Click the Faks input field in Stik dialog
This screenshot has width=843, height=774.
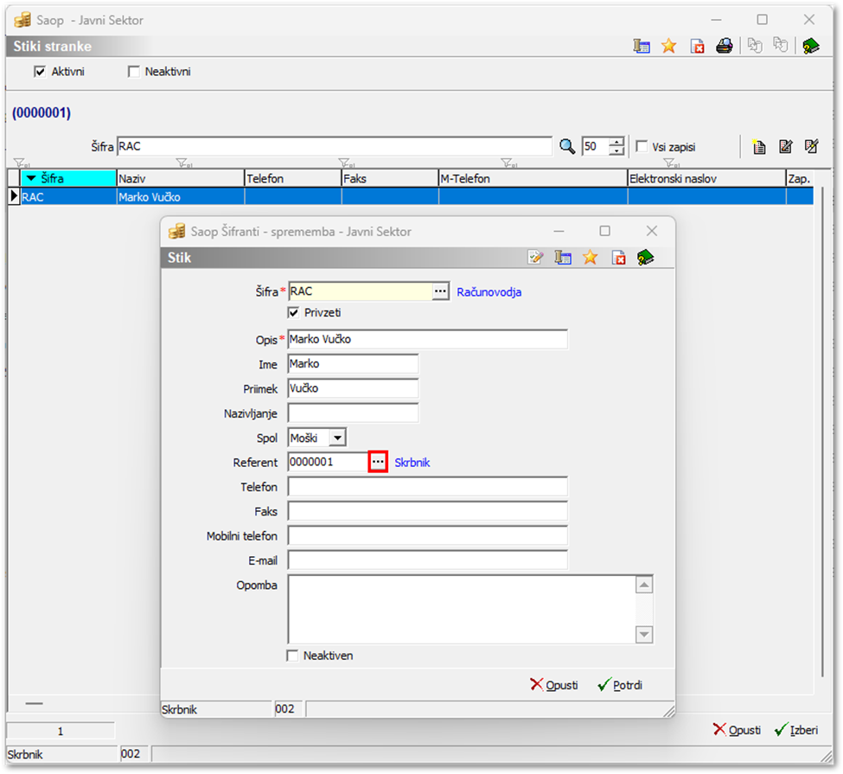(428, 511)
